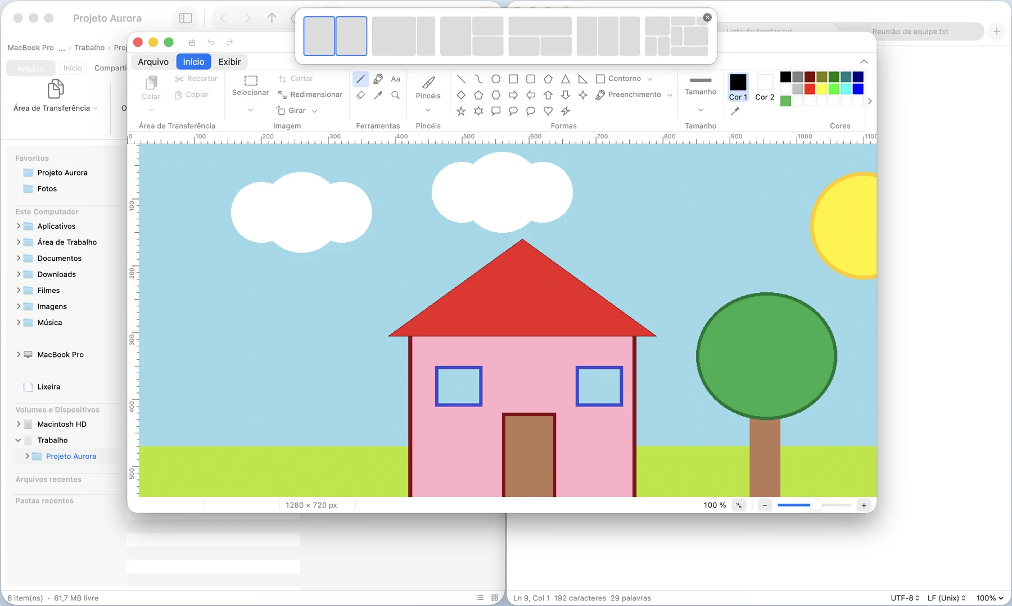Choose the Hexagon shape

coord(496,95)
